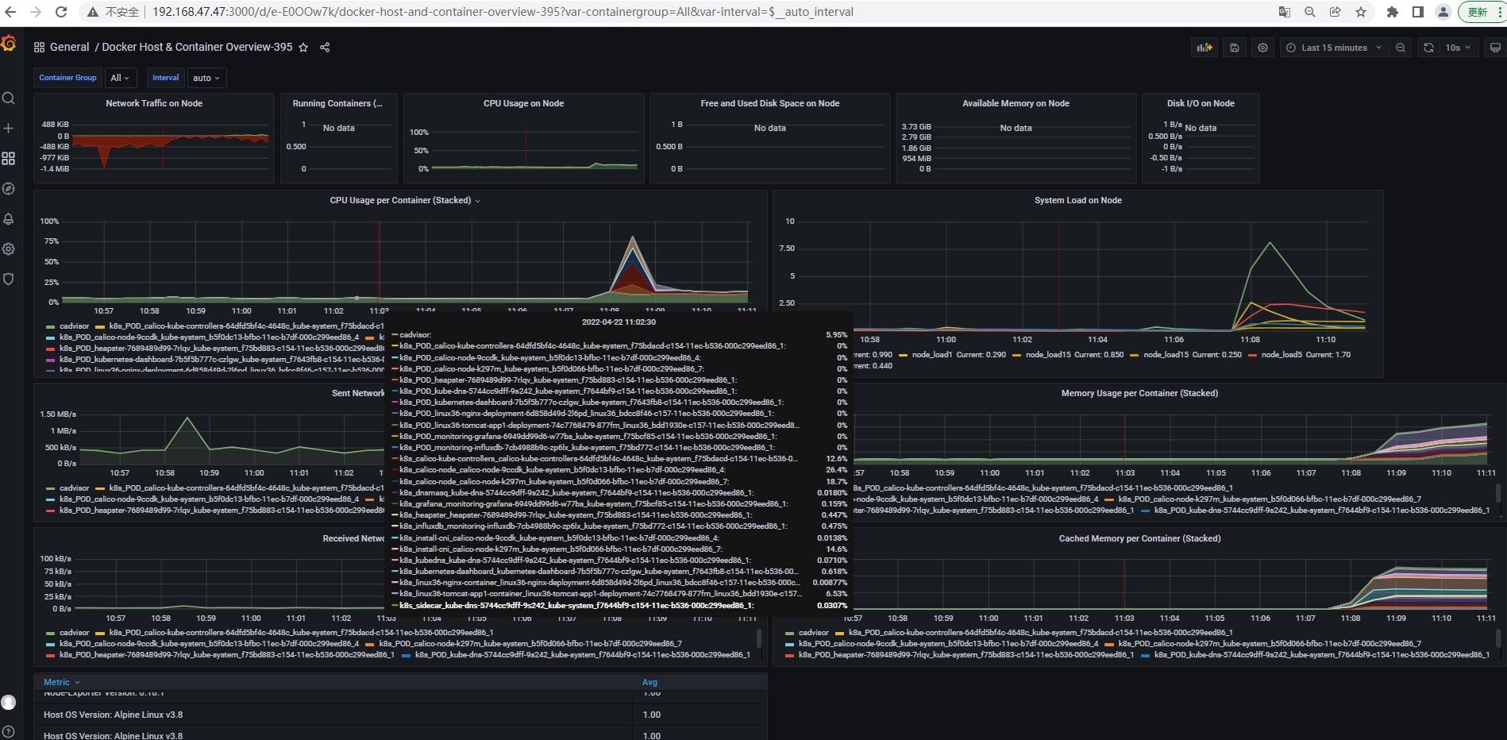Refresh the dashboard now

(1428, 48)
